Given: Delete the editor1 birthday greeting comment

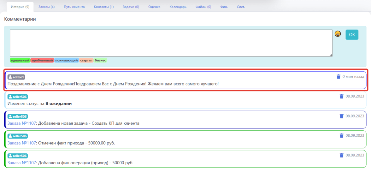Looking at the screenshot, I should tap(339, 76).
